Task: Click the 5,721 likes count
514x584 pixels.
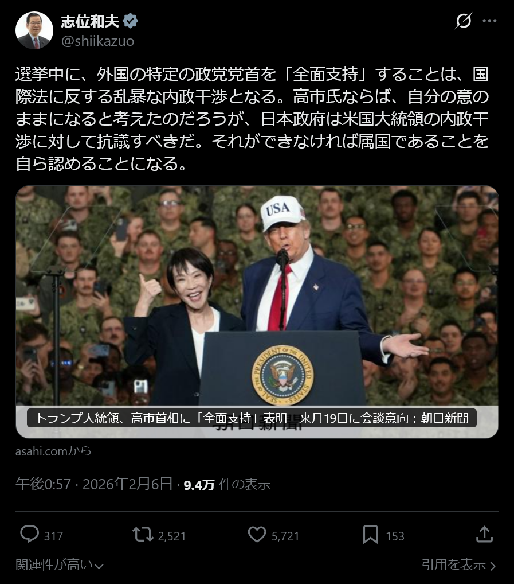Action: pos(285,536)
